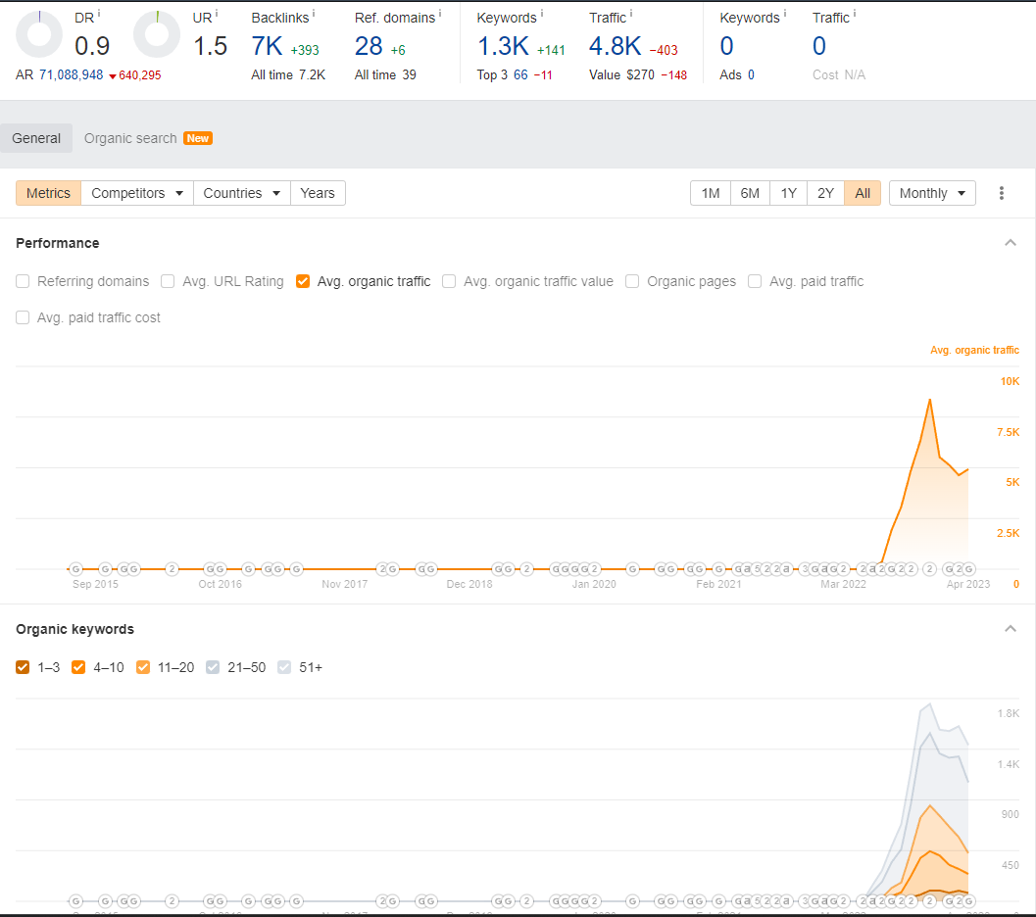This screenshot has width=1036, height=917.
Task: Click the Ref. domains info icon
Action: 440,13
